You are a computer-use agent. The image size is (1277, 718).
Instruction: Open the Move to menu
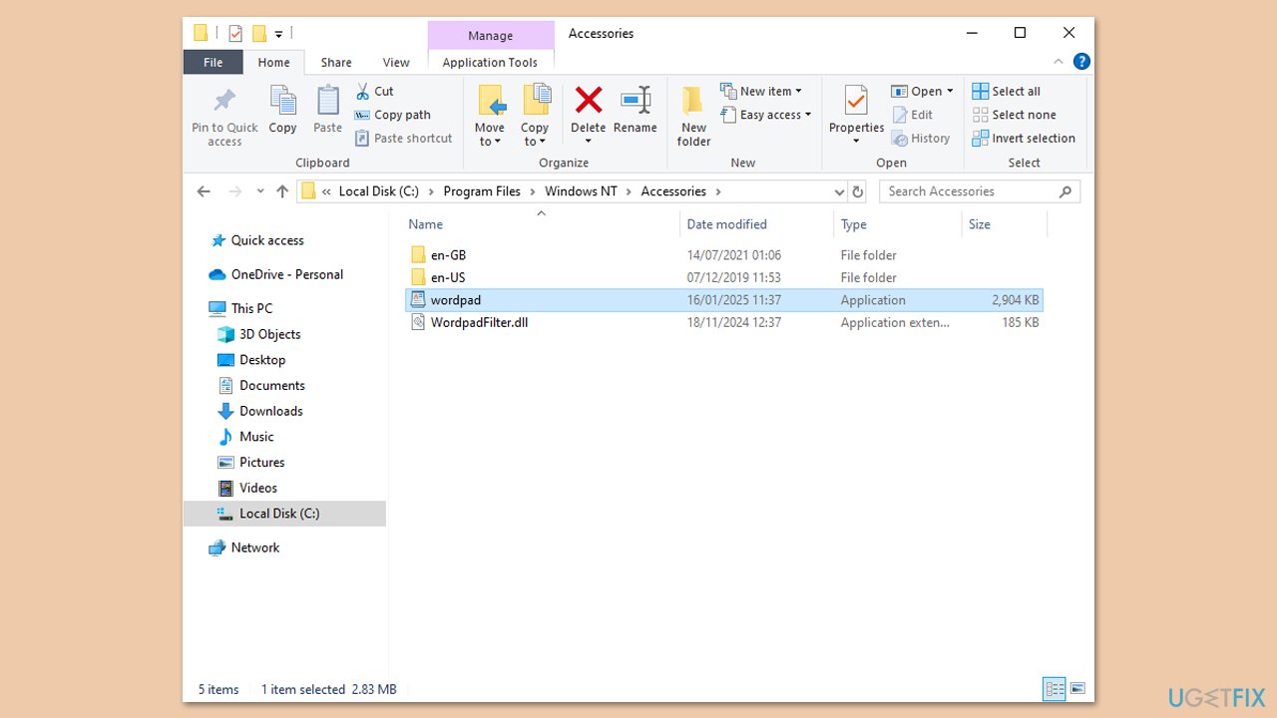[489, 115]
